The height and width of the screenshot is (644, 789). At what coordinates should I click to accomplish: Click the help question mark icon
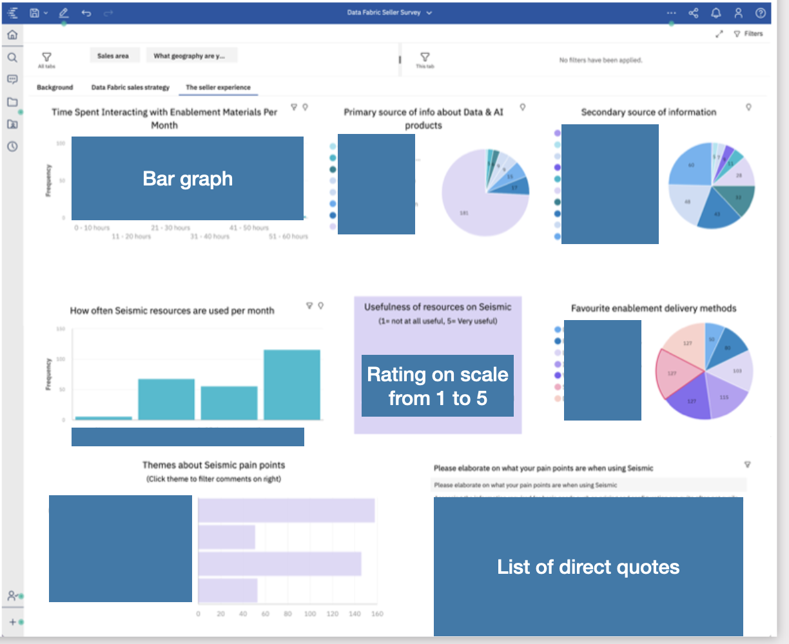click(761, 12)
